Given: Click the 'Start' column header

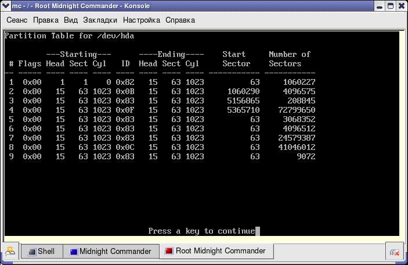Looking at the screenshot, I should [x=234, y=54].
